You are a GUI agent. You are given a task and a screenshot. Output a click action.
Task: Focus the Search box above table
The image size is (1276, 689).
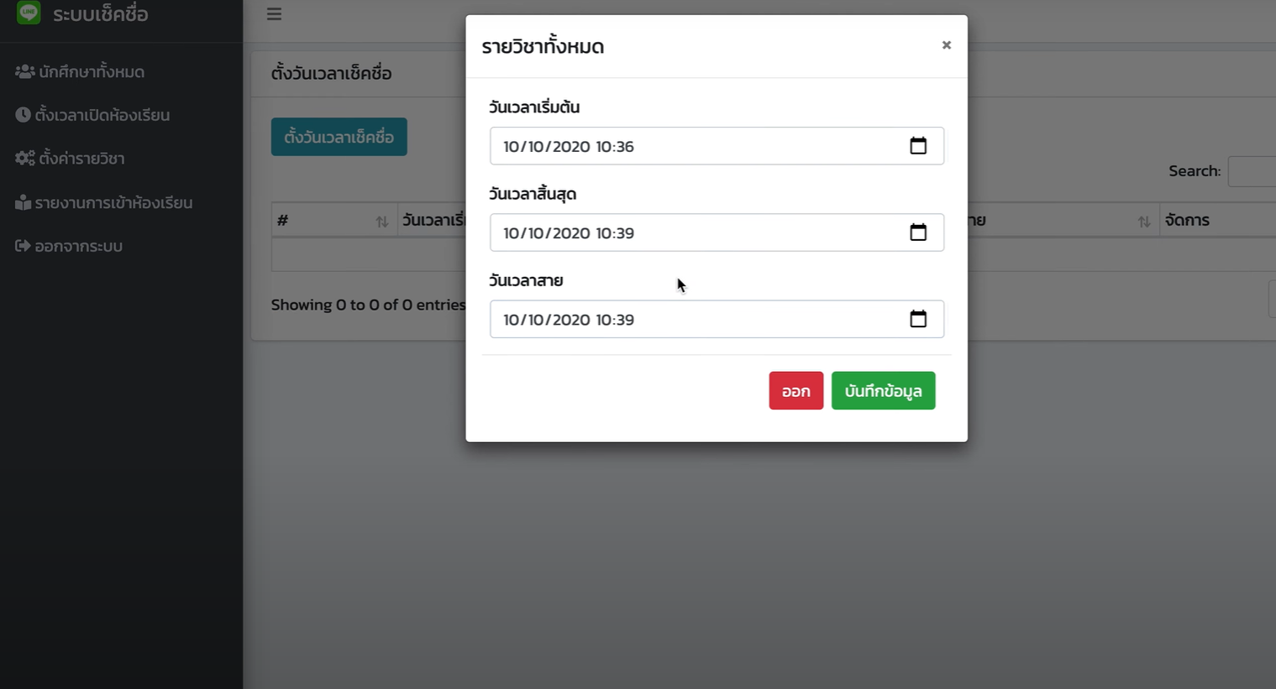point(1252,171)
